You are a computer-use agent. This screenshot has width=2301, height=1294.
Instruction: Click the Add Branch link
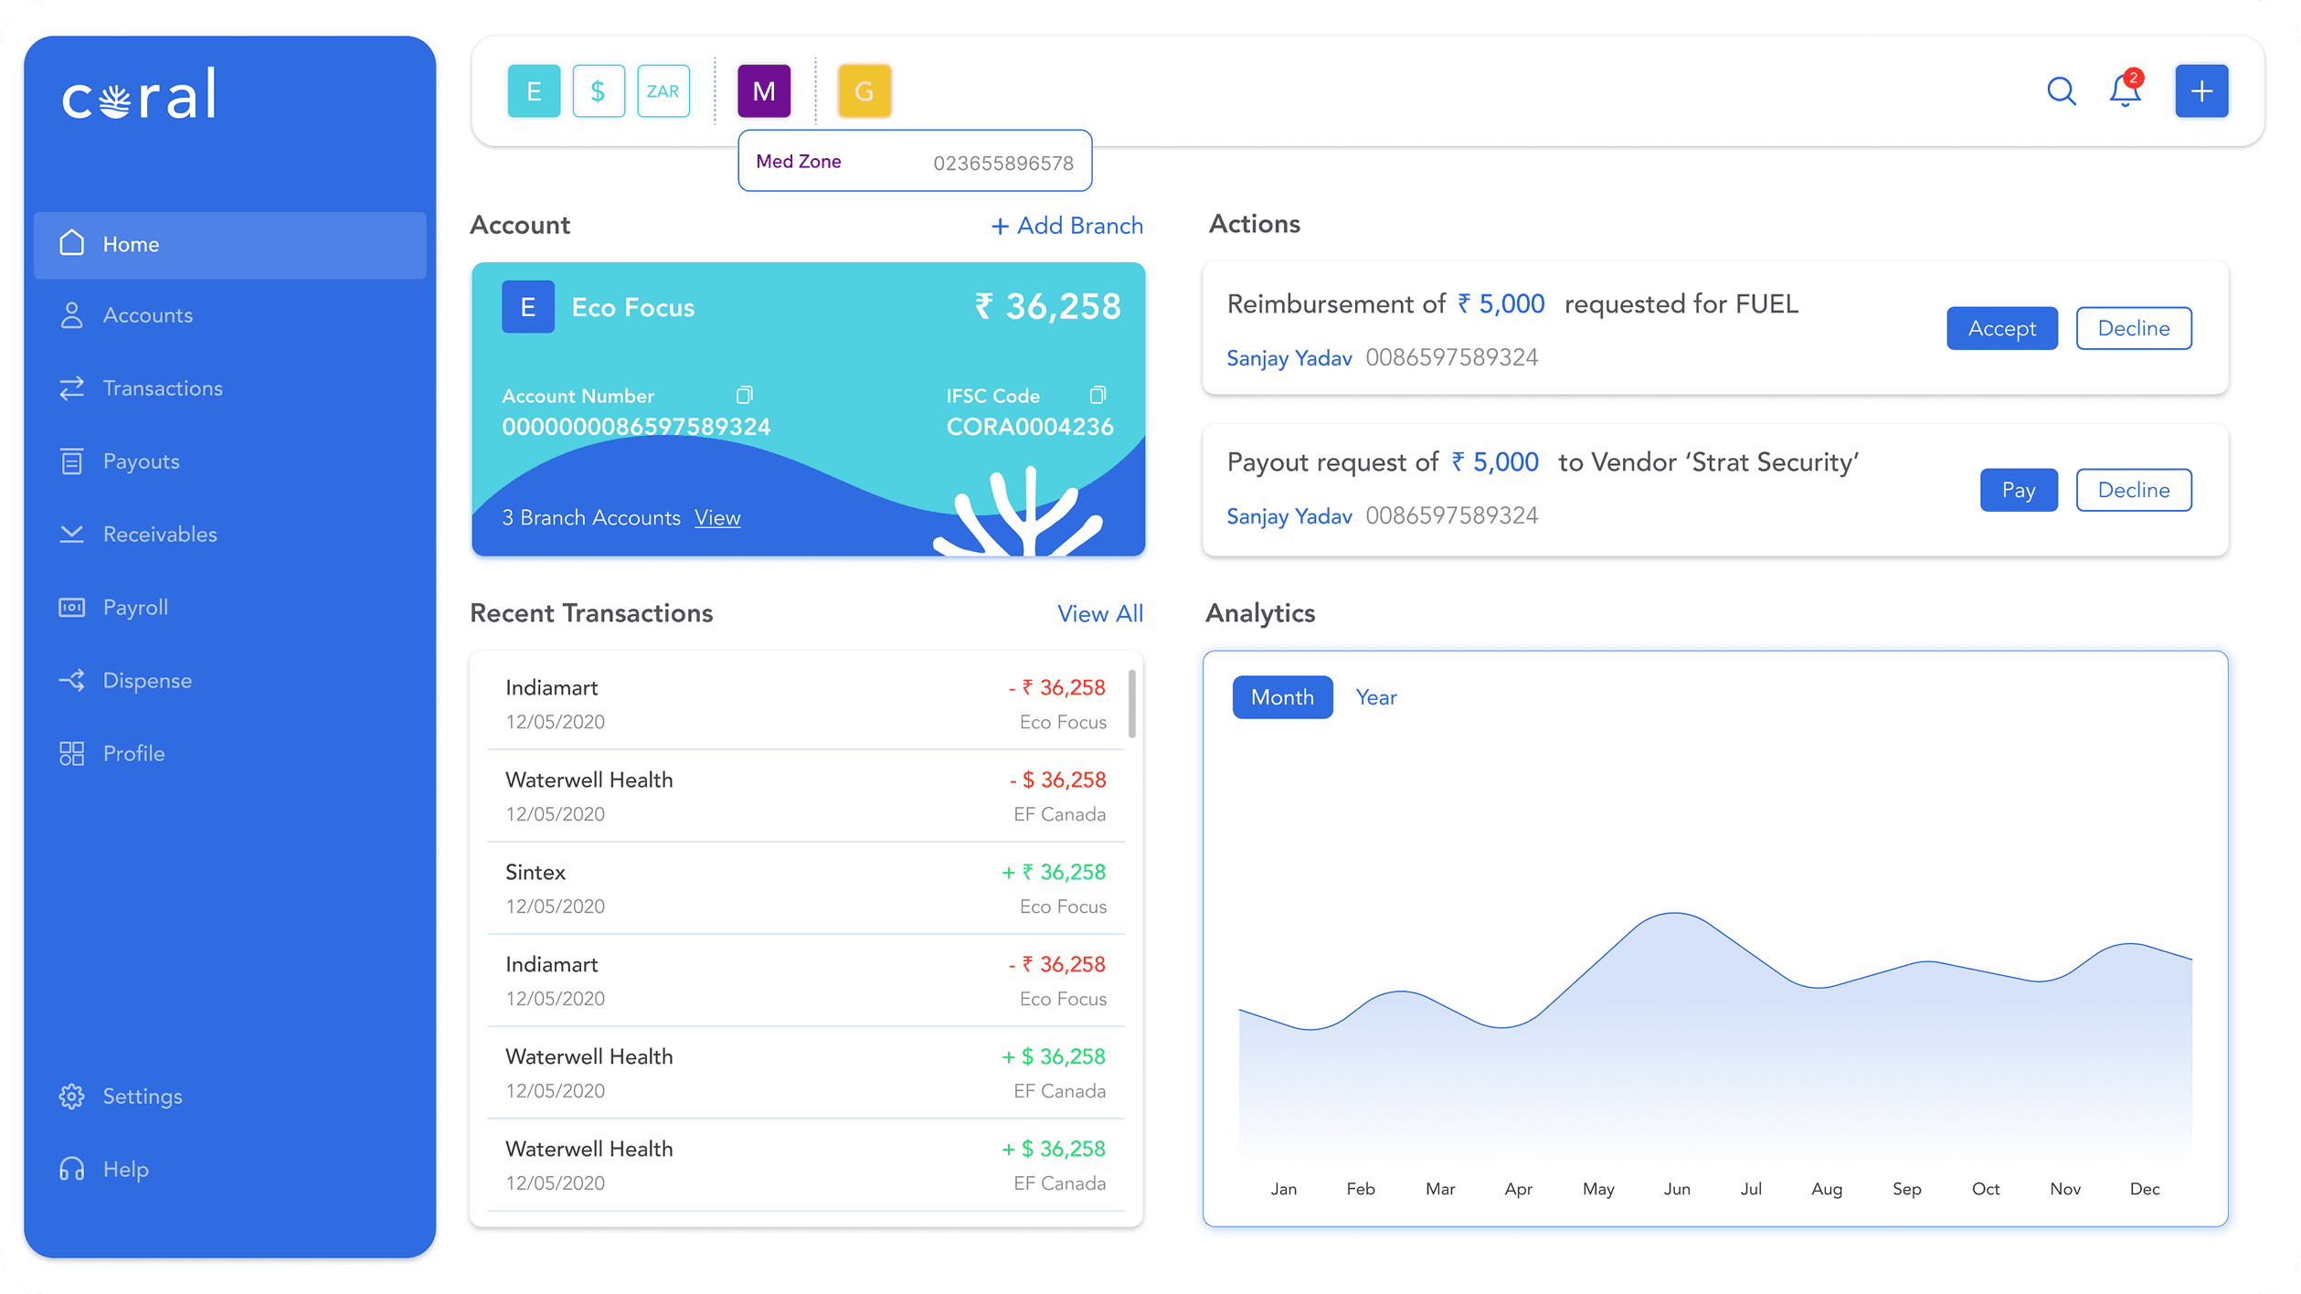click(x=1066, y=226)
